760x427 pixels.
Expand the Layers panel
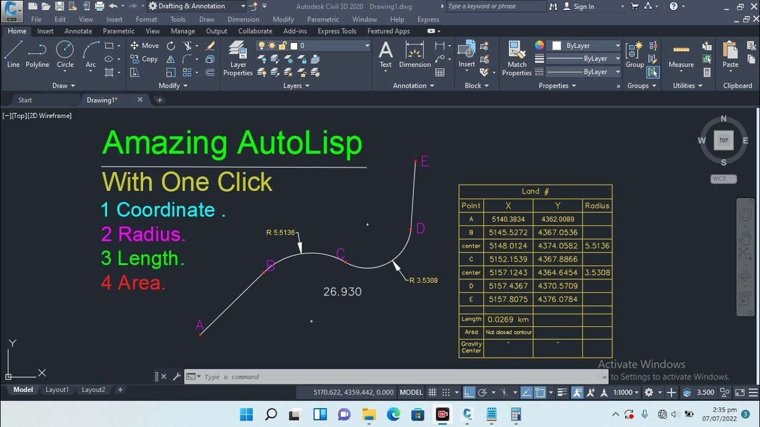[x=296, y=85]
